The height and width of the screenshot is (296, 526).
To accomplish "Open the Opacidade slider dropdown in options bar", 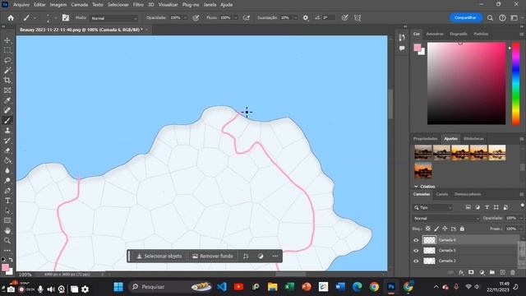I will pyautogui.click(x=185, y=18).
